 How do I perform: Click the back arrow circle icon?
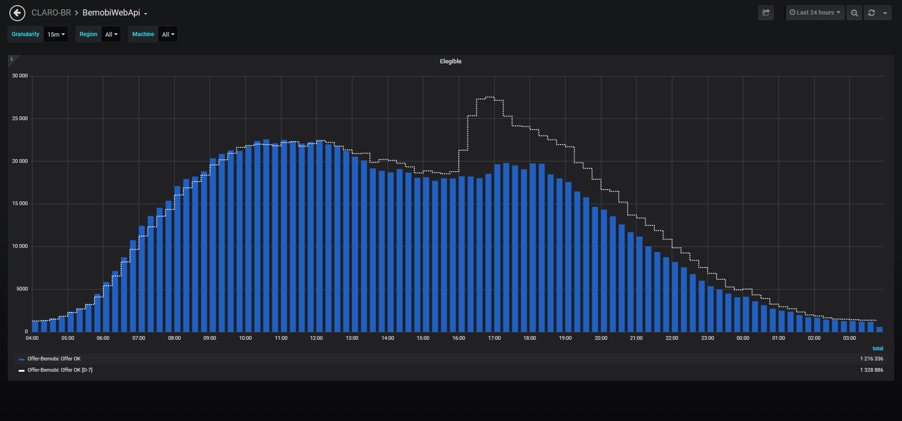pos(17,13)
